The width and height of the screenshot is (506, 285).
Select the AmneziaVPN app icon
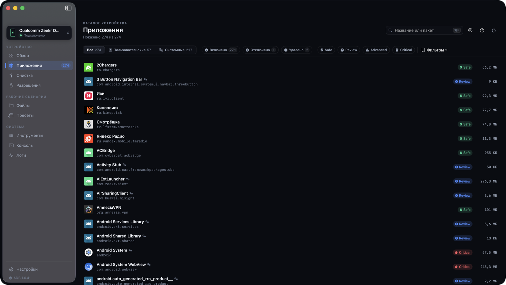[x=89, y=210]
